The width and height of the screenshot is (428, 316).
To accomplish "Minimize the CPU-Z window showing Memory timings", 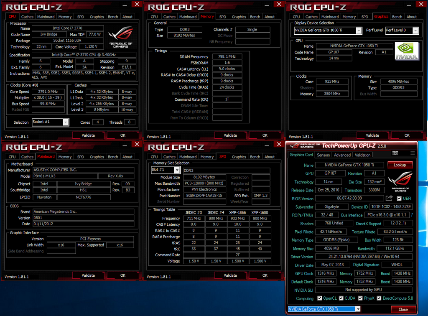I will [x=267, y=5].
